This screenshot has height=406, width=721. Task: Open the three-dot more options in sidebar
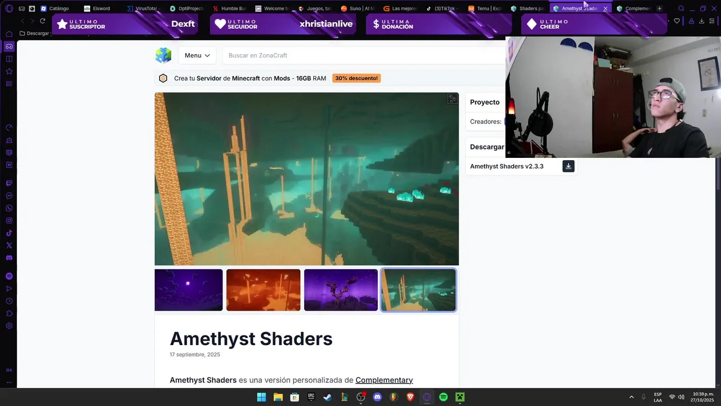click(9, 382)
